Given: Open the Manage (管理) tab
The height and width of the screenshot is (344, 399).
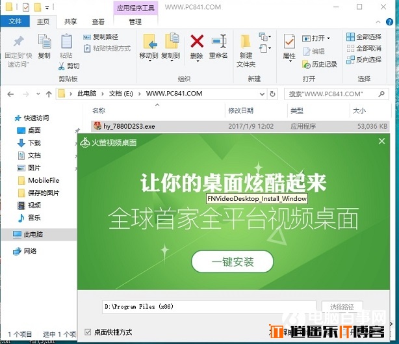Looking at the screenshot, I should pyautogui.click(x=135, y=21).
